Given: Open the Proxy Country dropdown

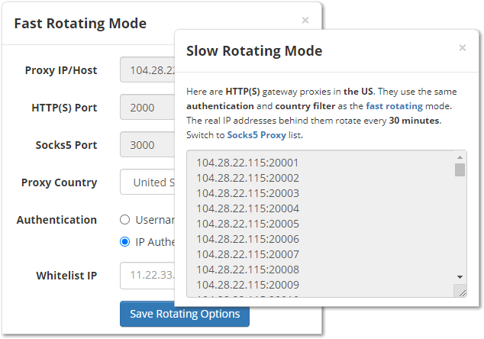Looking at the screenshot, I should (147, 182).
